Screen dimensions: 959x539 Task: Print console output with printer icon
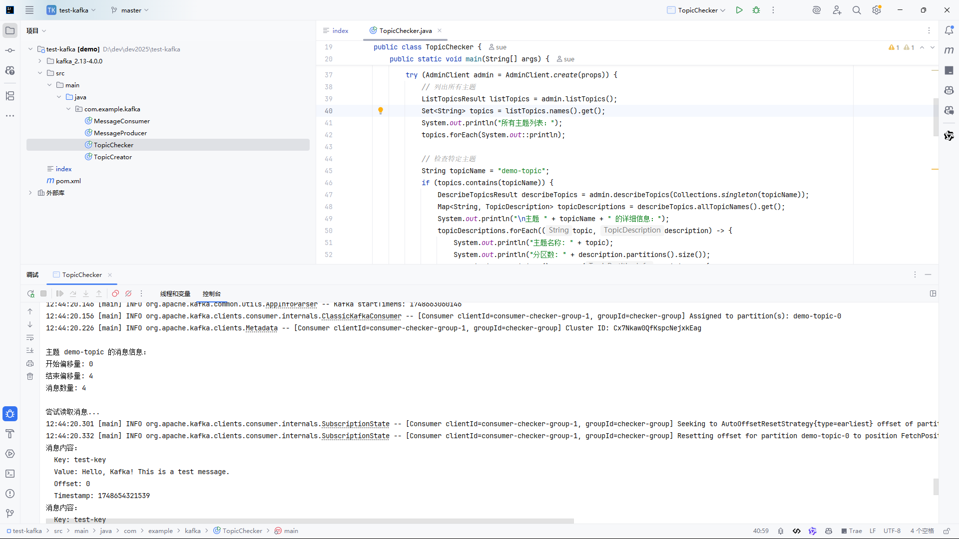(30, 363)
